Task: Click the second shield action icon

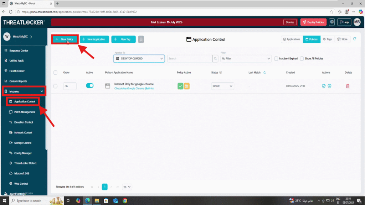Action: (329, 86)
